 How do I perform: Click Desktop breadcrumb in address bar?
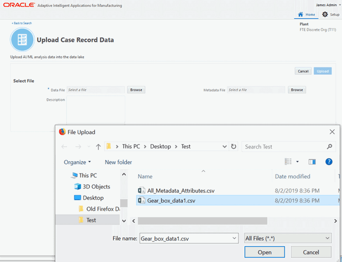tap(161, 146)
